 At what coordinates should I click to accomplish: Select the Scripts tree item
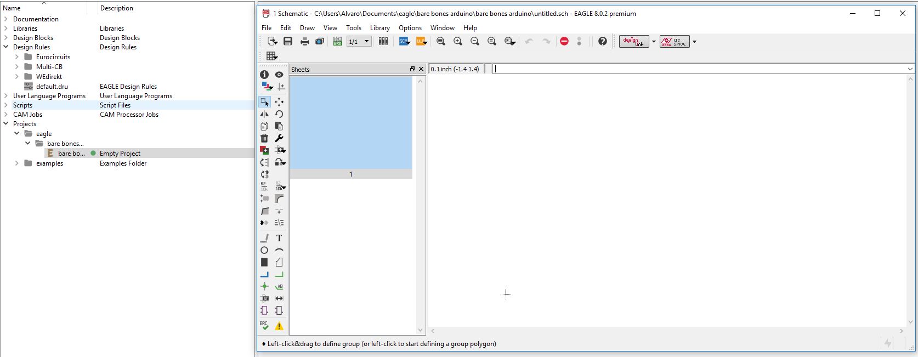(22, 105)
